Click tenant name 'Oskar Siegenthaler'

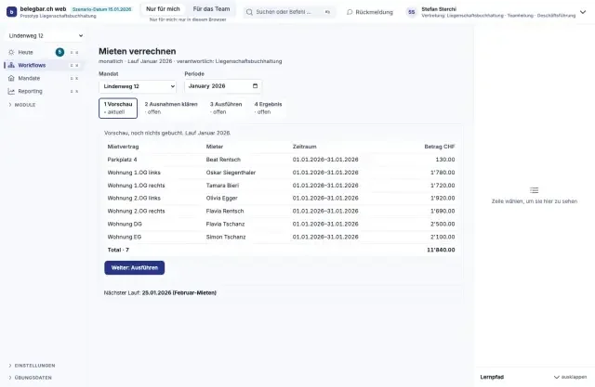(x=231, y=173)
